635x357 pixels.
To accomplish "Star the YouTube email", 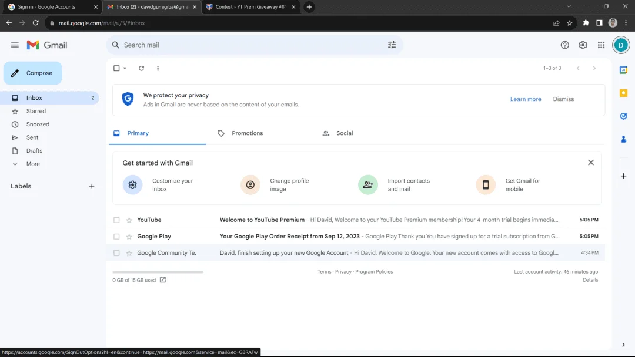I will [129, 220].
